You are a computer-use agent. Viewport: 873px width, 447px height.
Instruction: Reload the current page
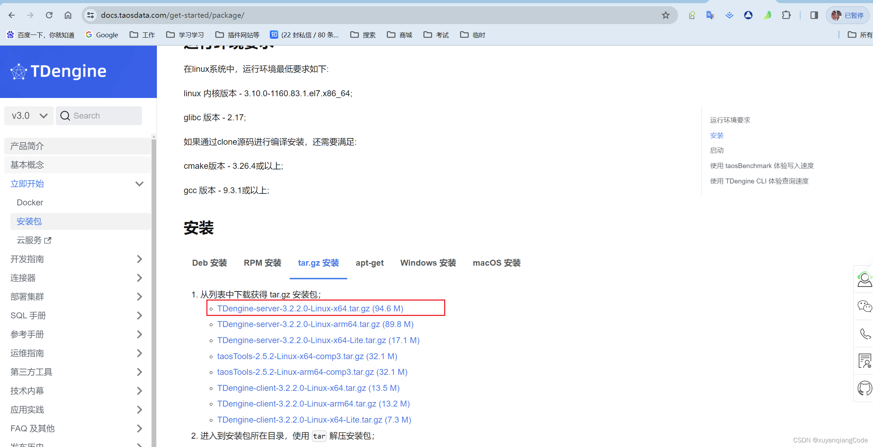pos(49,15)
